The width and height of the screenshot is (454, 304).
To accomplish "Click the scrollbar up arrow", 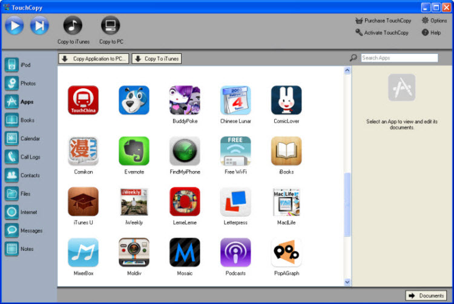I will click(347, 70).
